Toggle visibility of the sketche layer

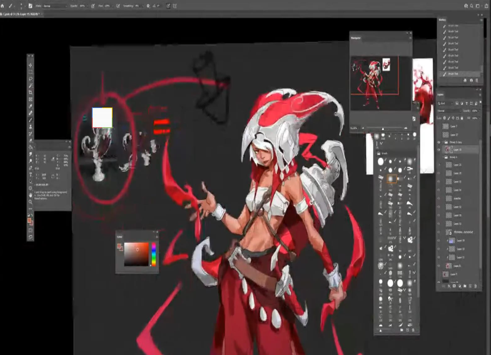pyautogui.click(x=439, y=198)
